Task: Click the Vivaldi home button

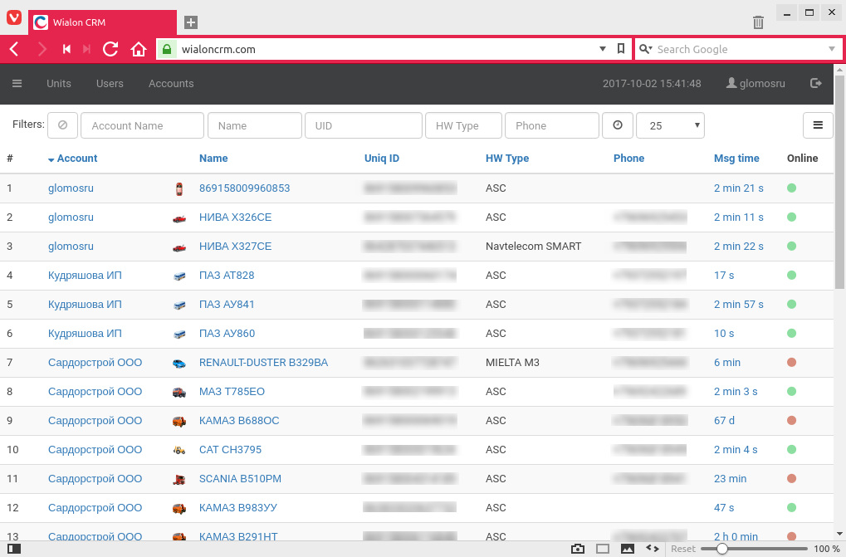Action: pyautogui.click(x=139, y=50)
